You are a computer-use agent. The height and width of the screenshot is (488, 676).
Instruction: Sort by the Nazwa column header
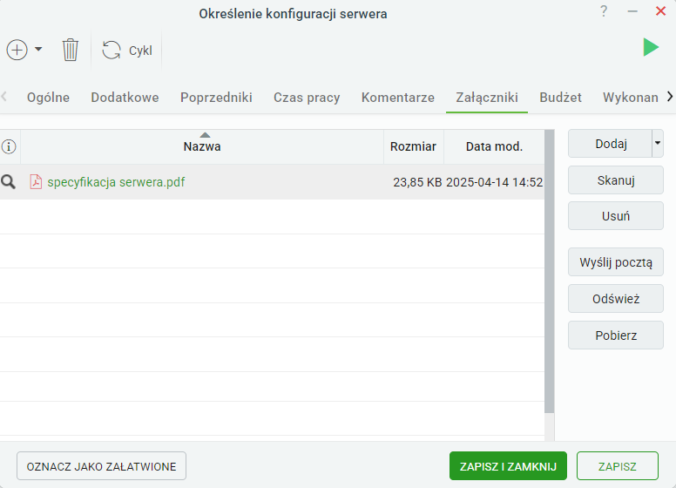(x=202, y=146)
